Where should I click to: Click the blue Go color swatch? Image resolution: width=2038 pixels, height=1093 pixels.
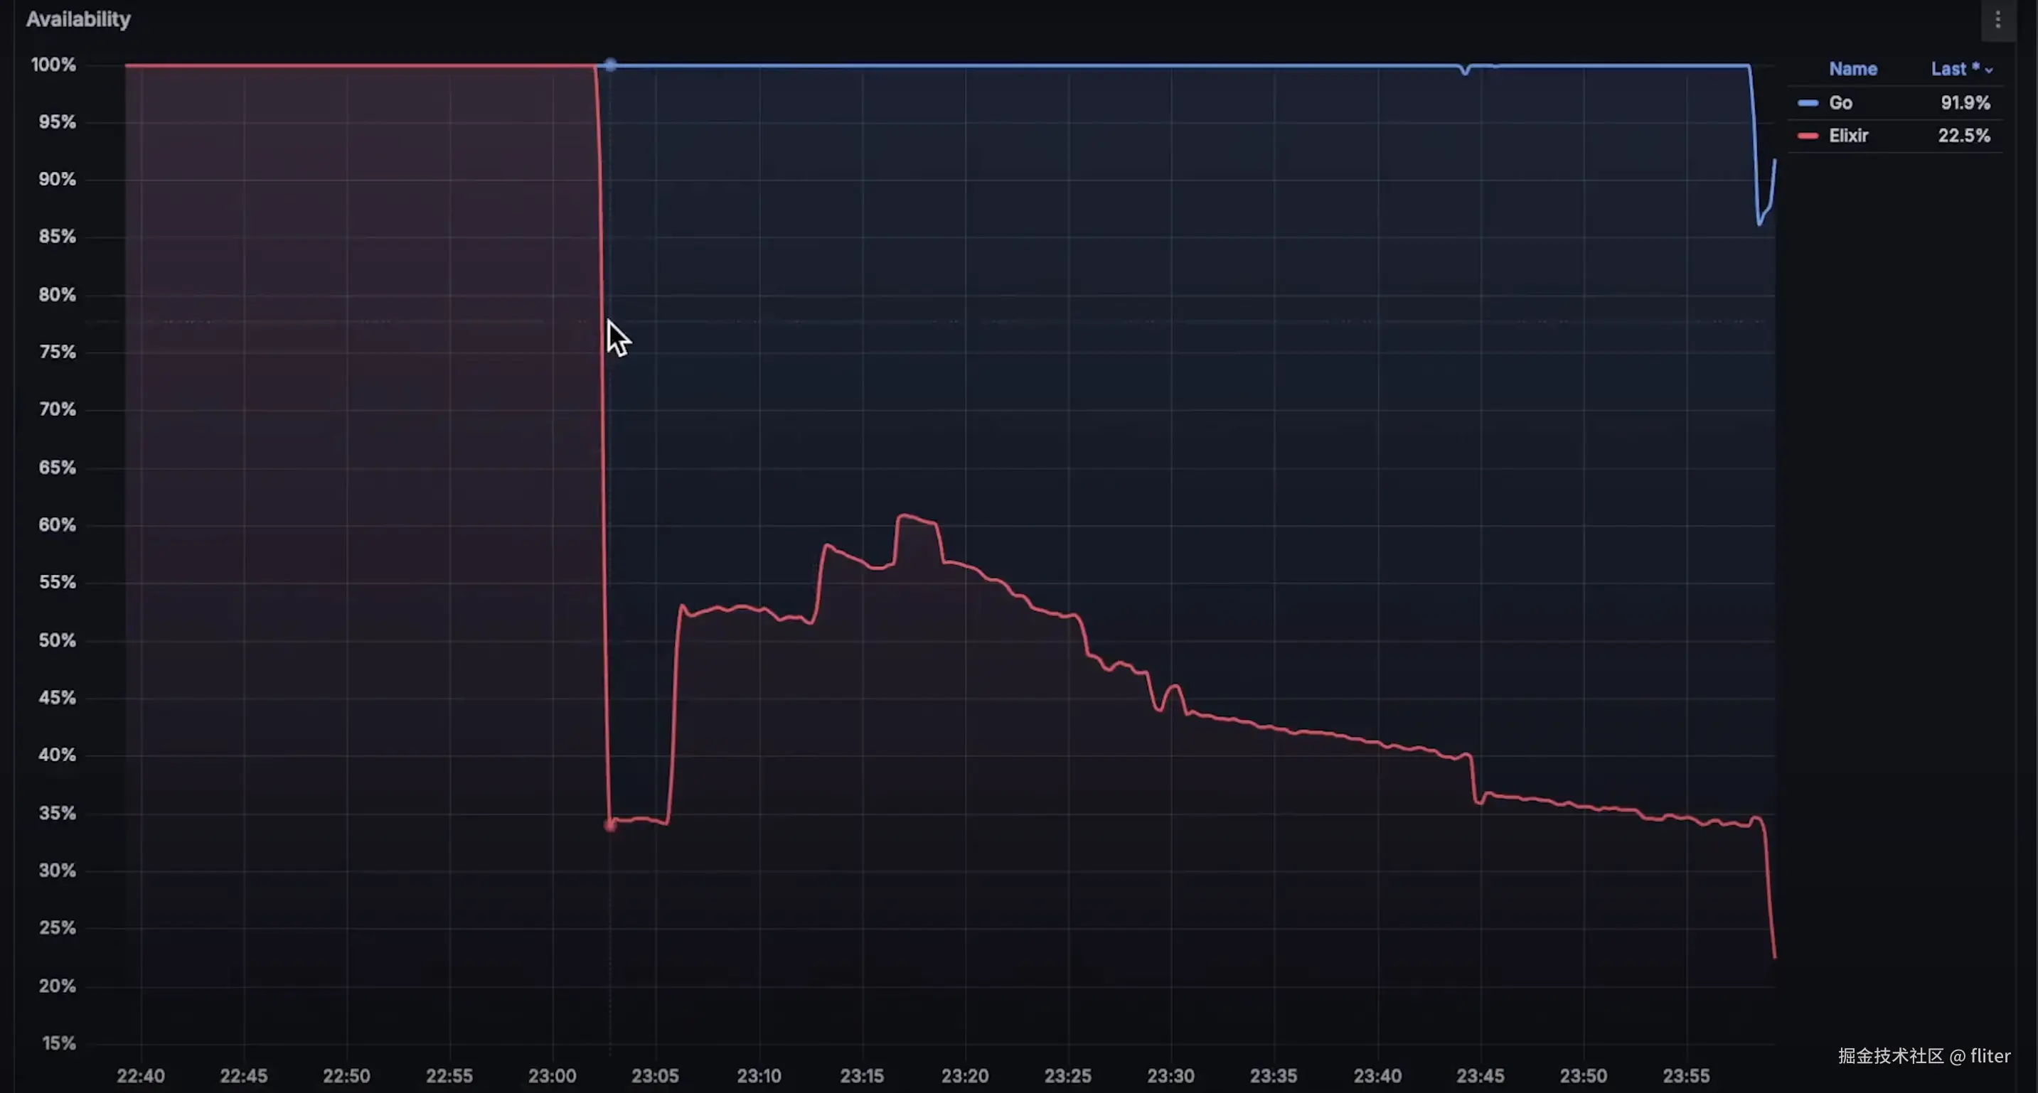pyautogui.click(x=1808, y=103)
